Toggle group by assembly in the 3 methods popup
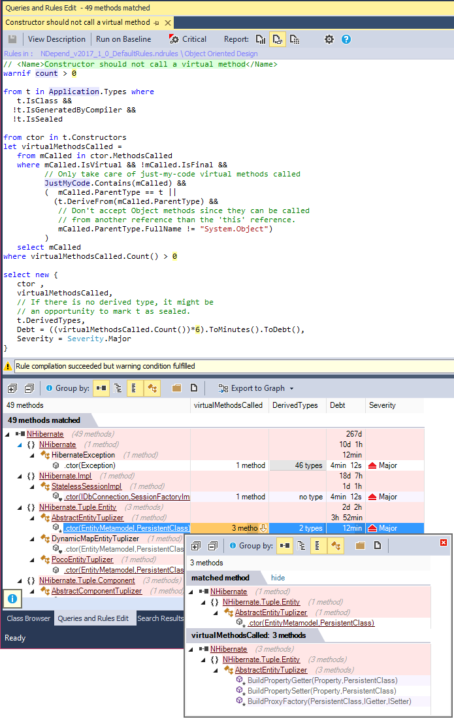454x719 pixels. (x=285, y=546)
